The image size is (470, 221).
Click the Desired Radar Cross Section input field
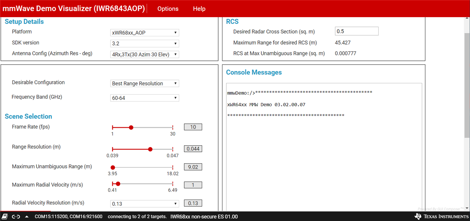(x=357, y=31)
